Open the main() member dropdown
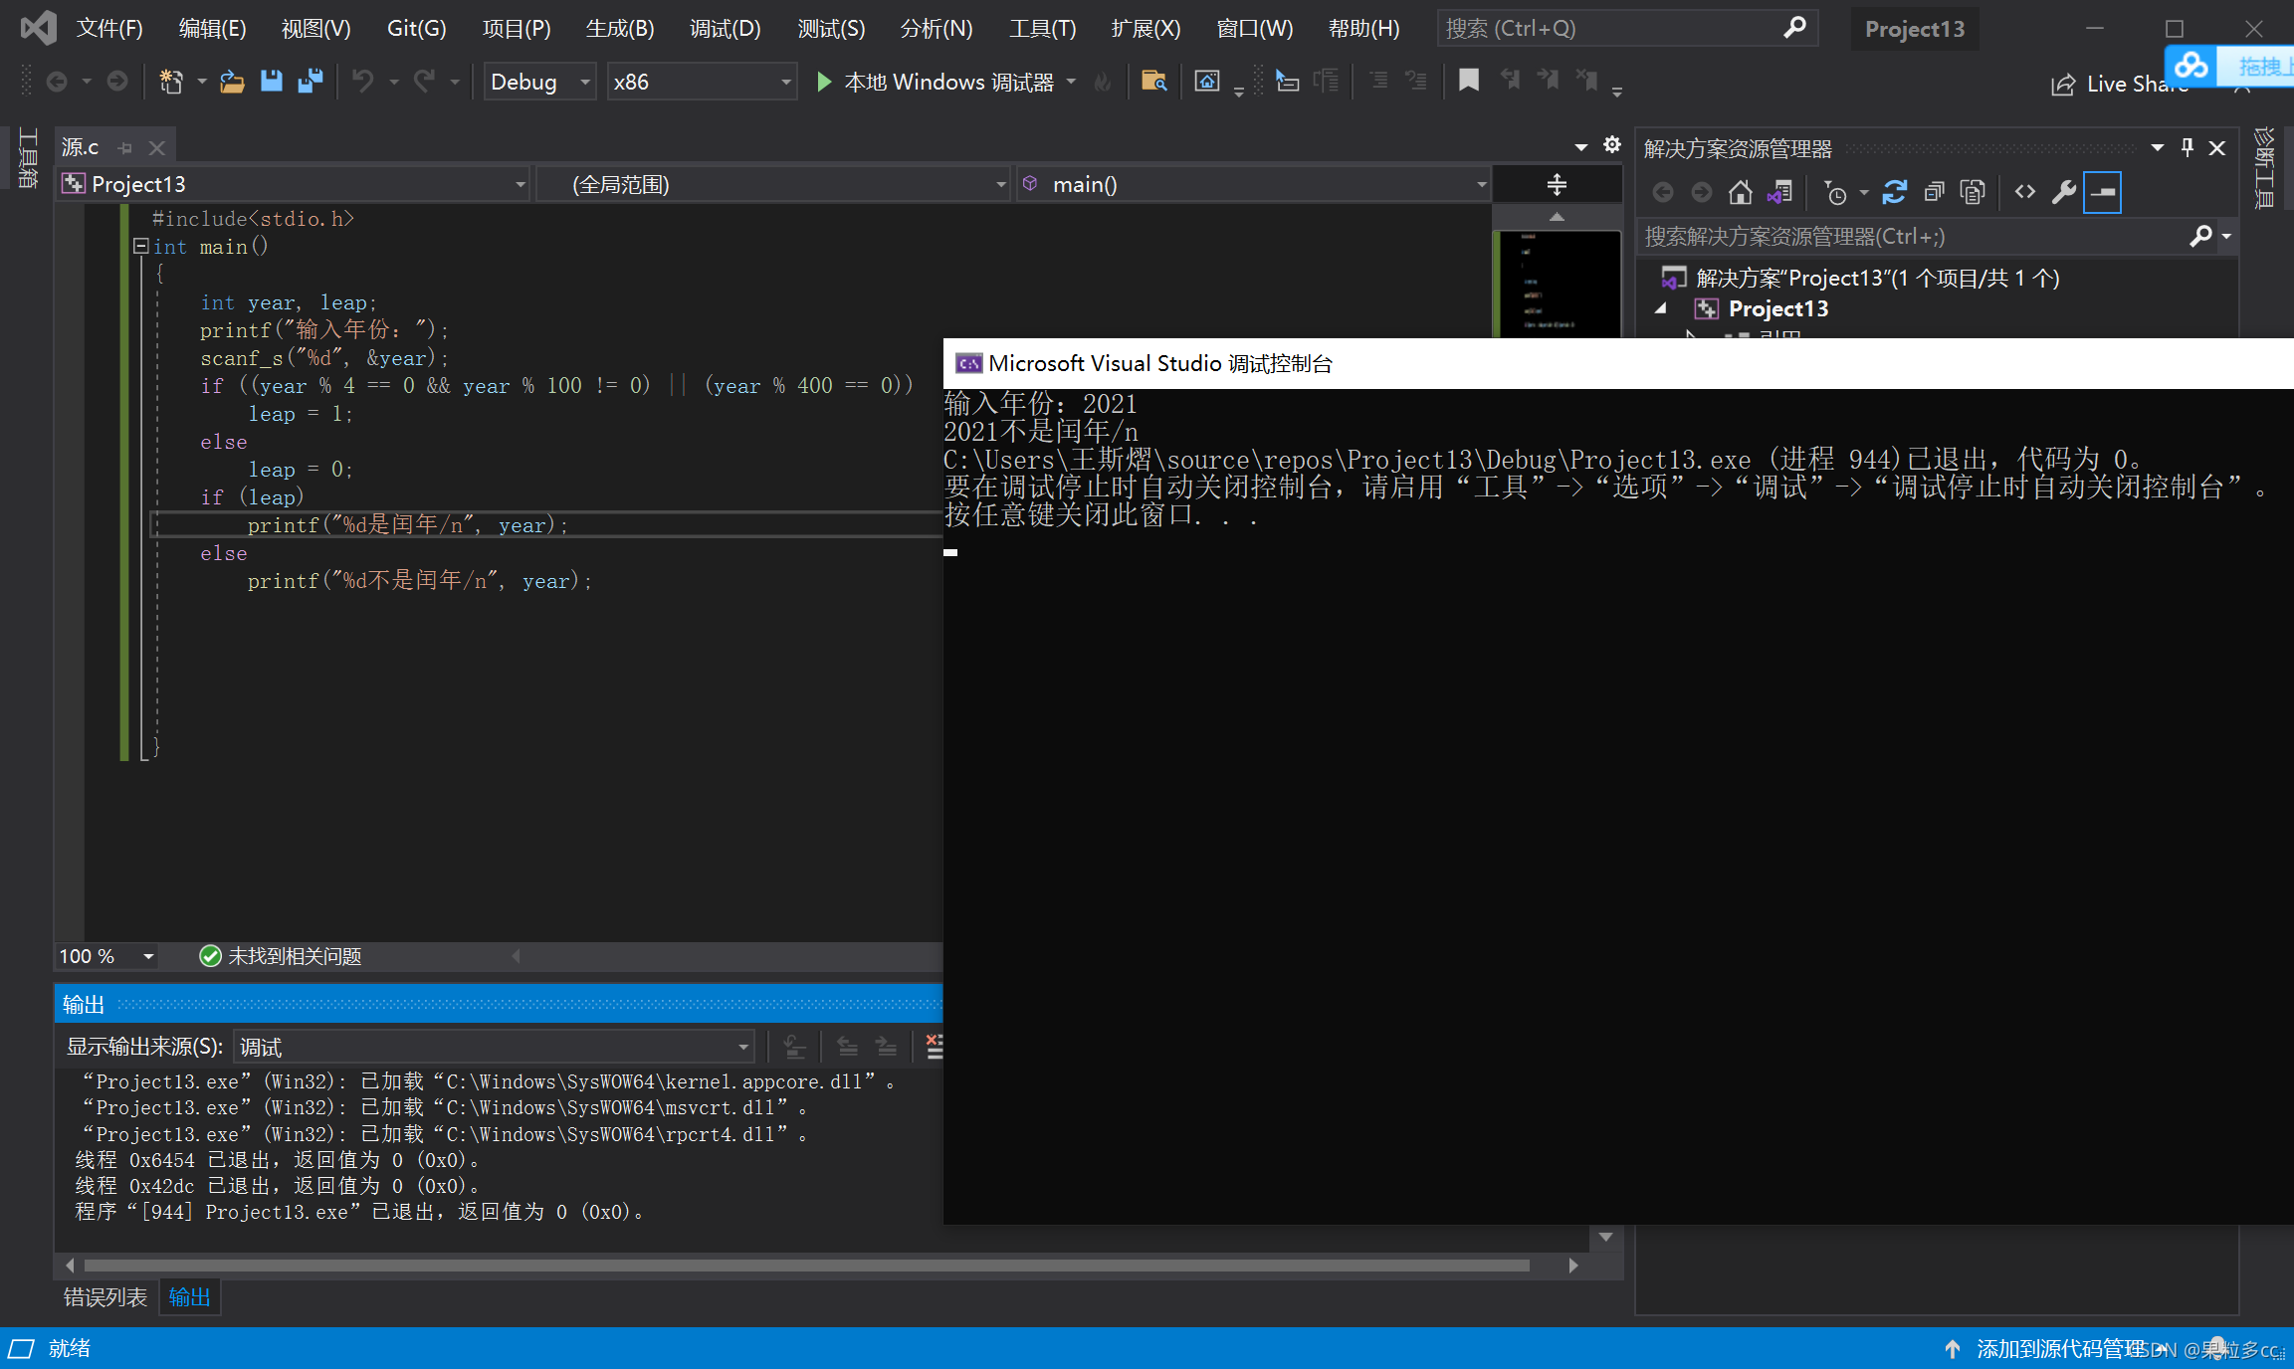2294x1369 pixels. 1253,184
